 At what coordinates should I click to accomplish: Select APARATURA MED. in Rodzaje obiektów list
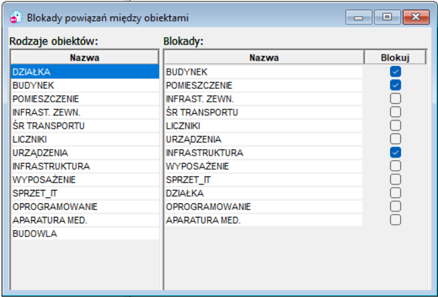pos(85,220)
